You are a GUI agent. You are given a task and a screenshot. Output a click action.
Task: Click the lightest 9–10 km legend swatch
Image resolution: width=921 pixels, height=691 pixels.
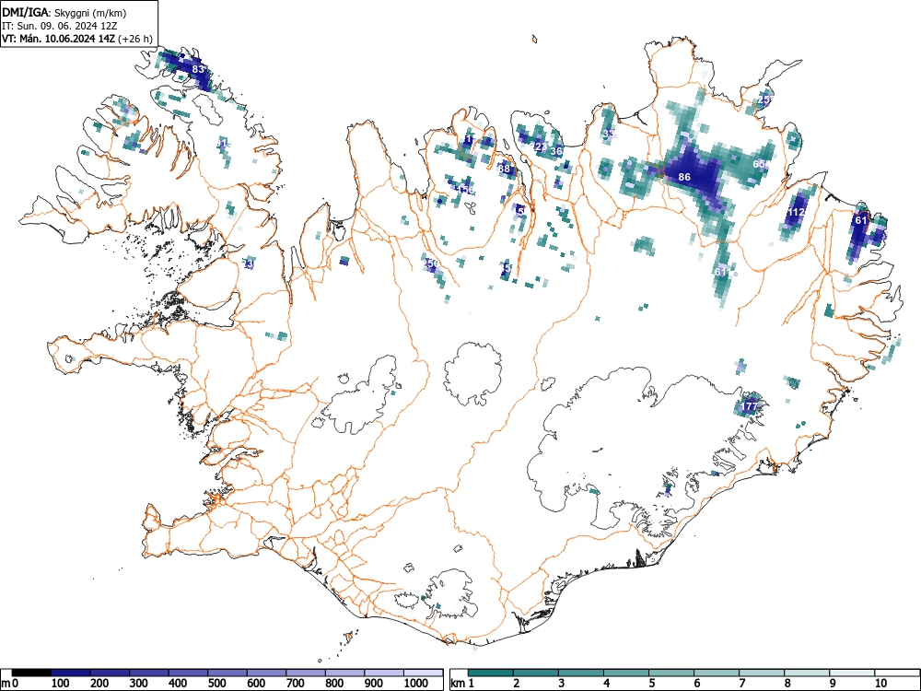(x=852, y=673)
